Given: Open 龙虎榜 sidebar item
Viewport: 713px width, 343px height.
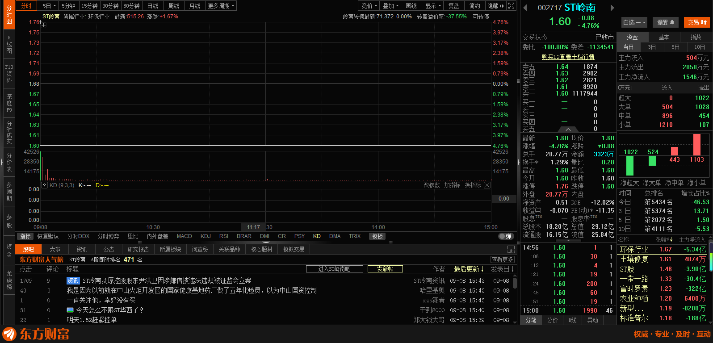Looking at the screenshot, I should pyautogui.click(x=9, y=280).
